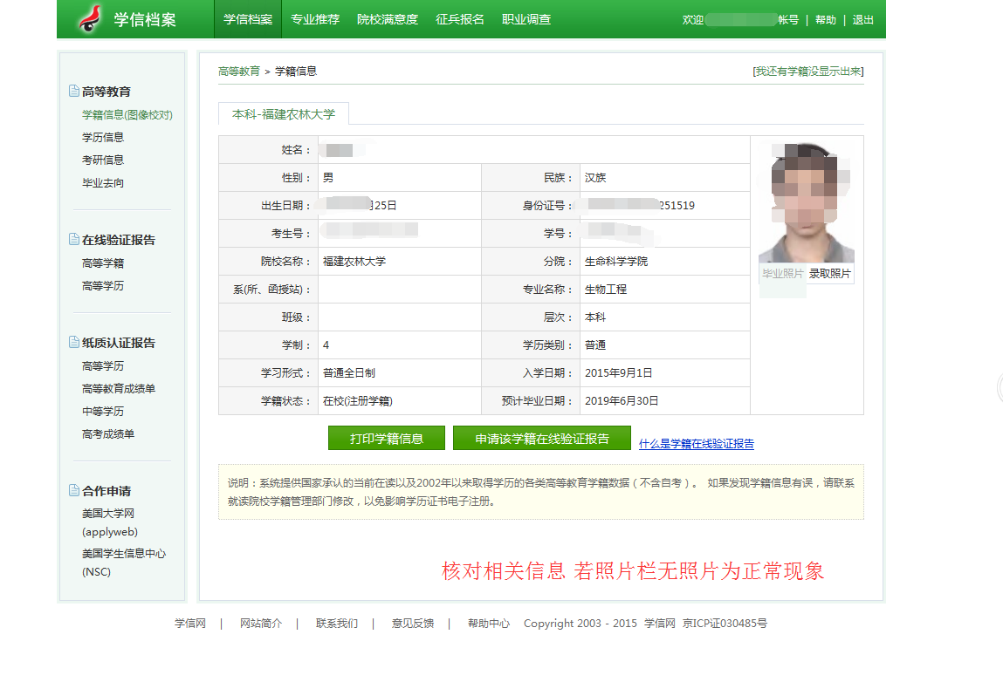Click the 2015年9月1日 入学日期 value

coord(619,373)
